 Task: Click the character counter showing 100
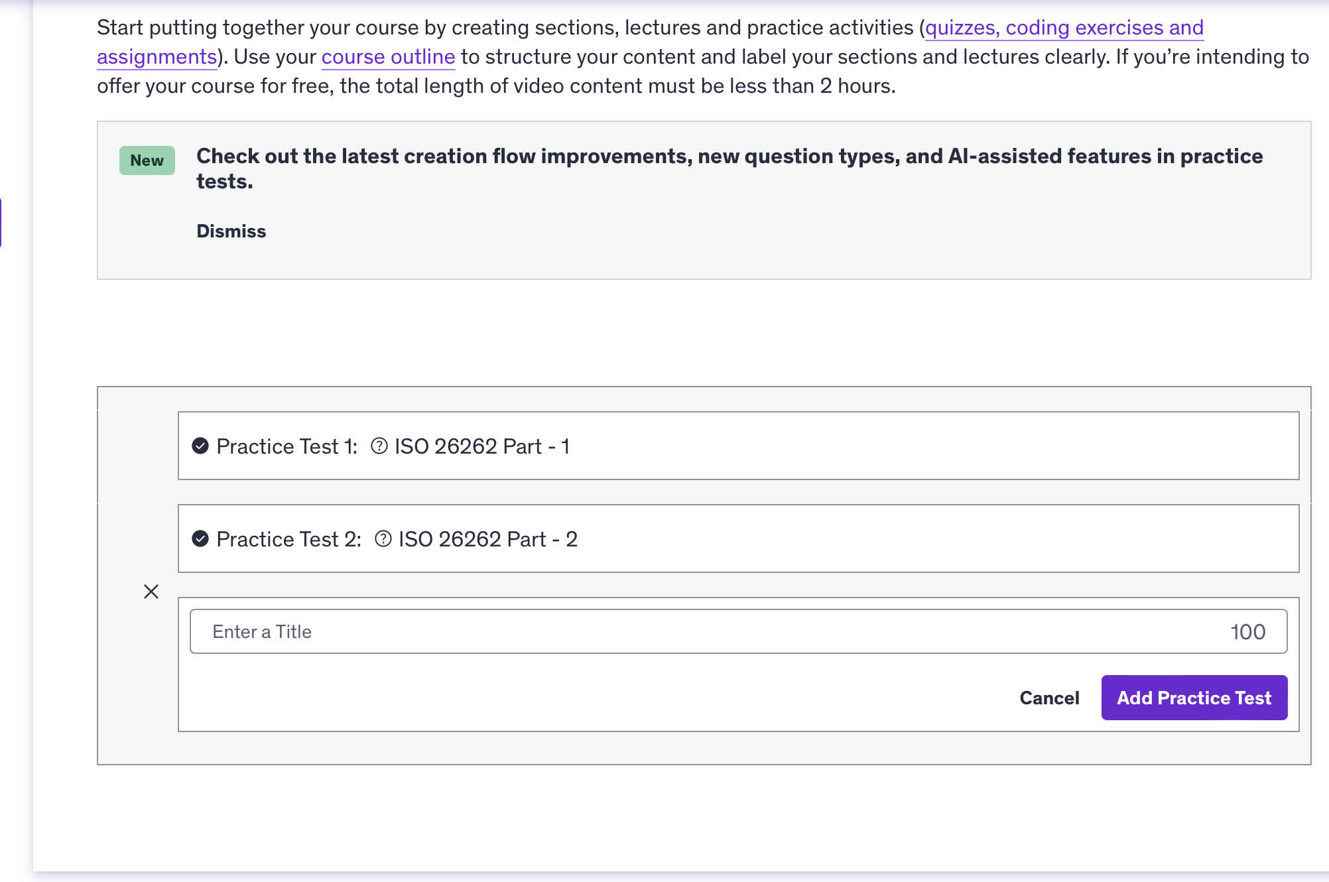(x=1247, y=631)
